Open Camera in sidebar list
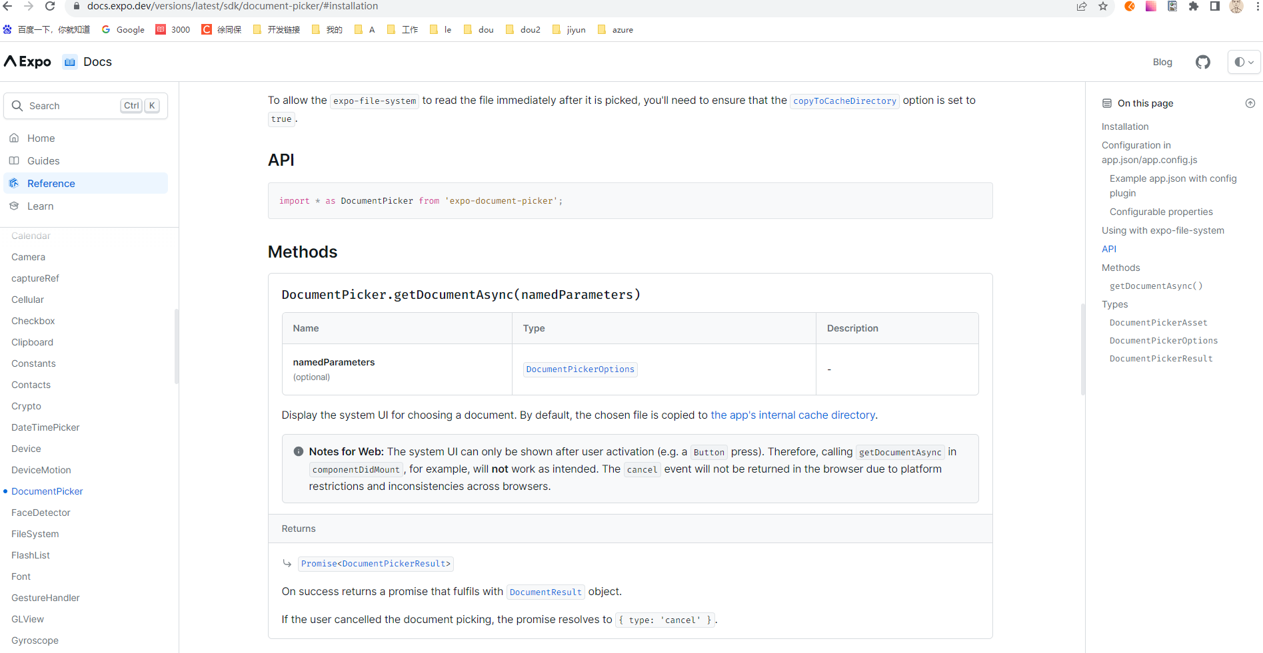 pos(28,257)
